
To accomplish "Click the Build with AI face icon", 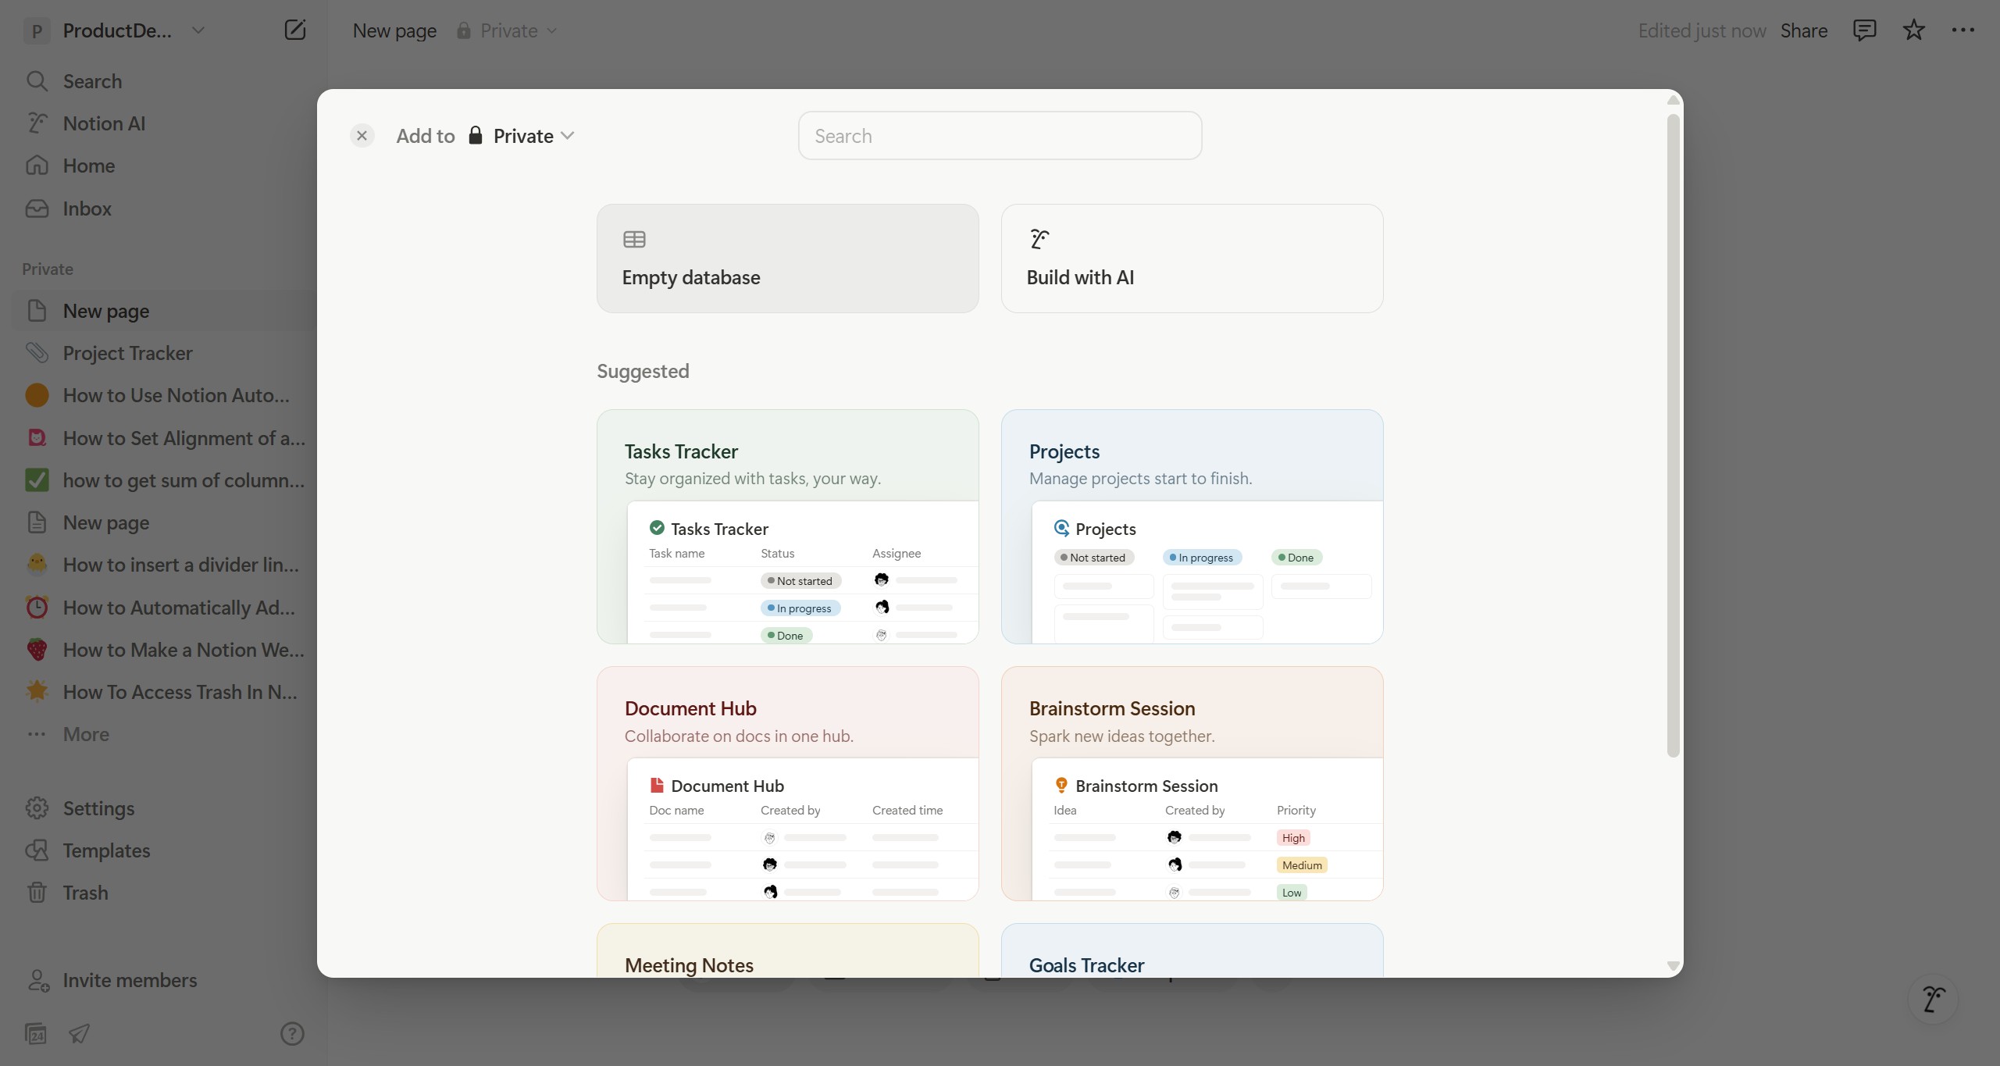I will pos(1039,239).
